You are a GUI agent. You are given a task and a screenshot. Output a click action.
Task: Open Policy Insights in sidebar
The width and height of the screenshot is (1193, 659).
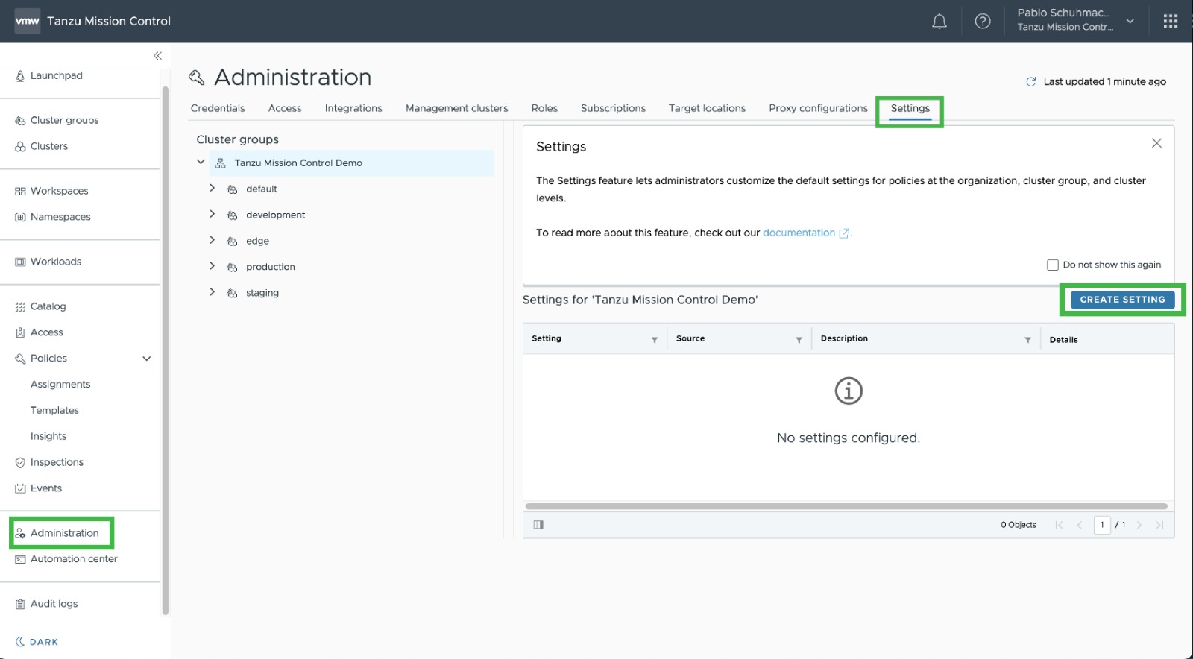point(48,437)
